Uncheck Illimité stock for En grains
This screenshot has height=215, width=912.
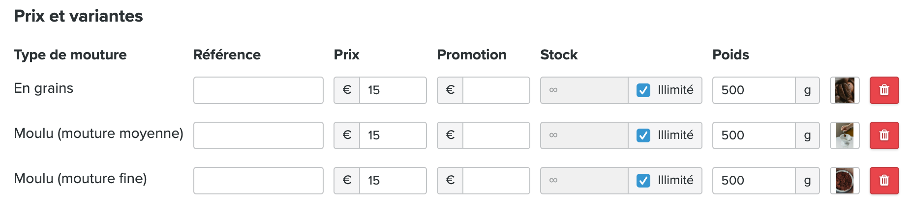pos(643,90)
